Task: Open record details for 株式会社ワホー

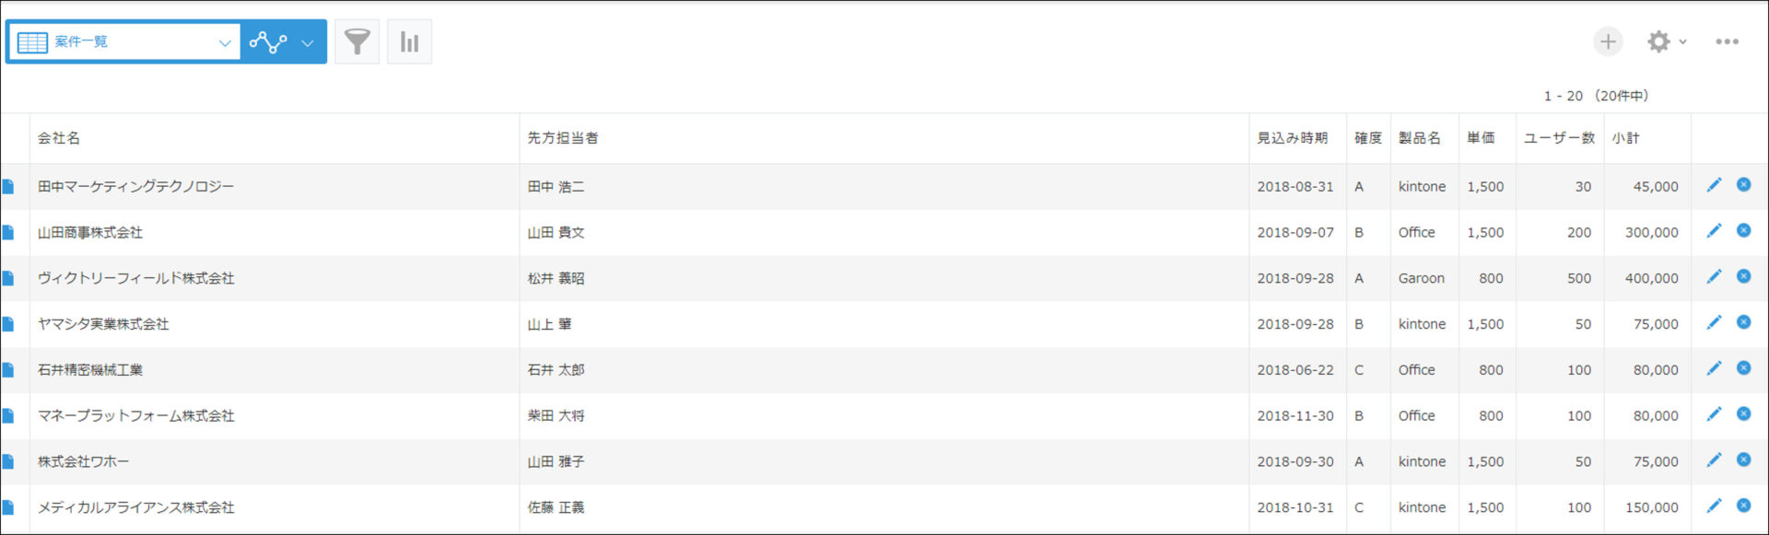Action: (x=8, y=461)
